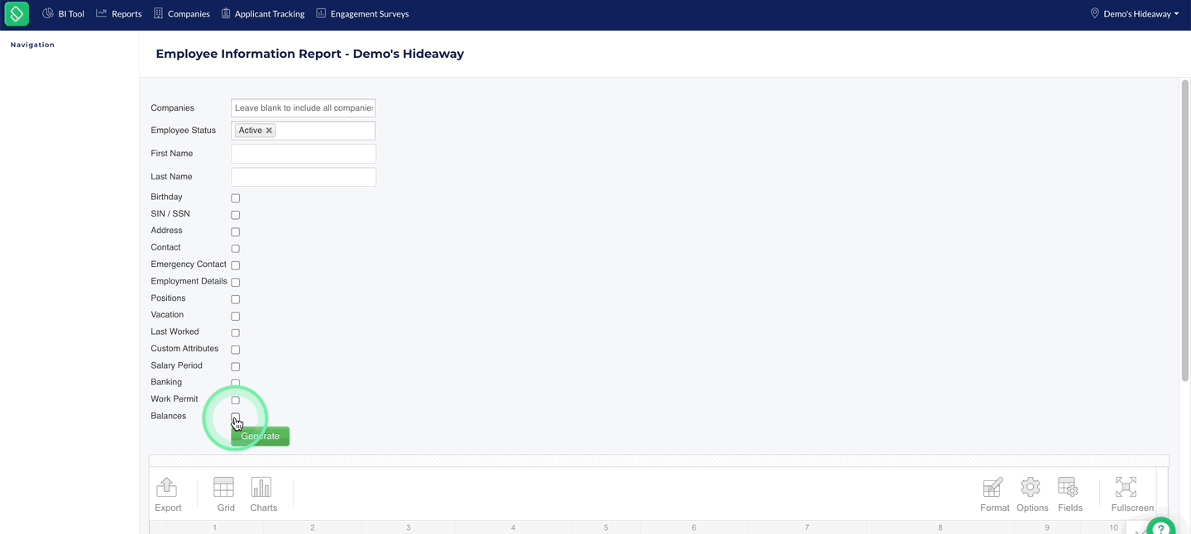Image resolution: width=1191 pixels, height=534 pixels.
Task: Select column header 8 in grid
Action: point(940,527)
